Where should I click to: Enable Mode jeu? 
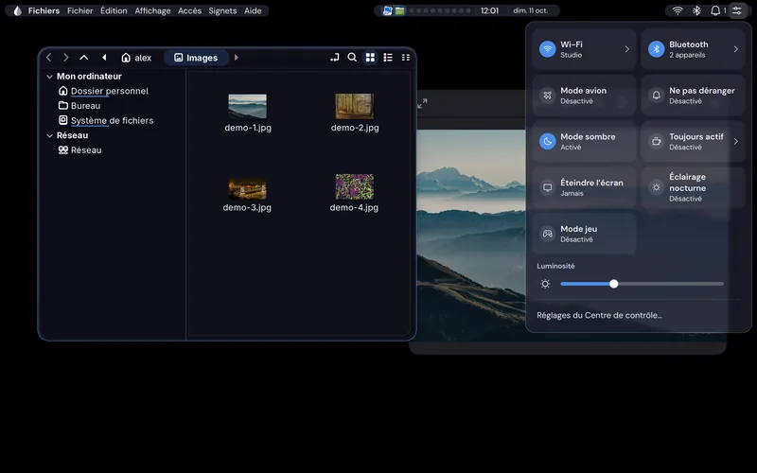coord(584,234)
